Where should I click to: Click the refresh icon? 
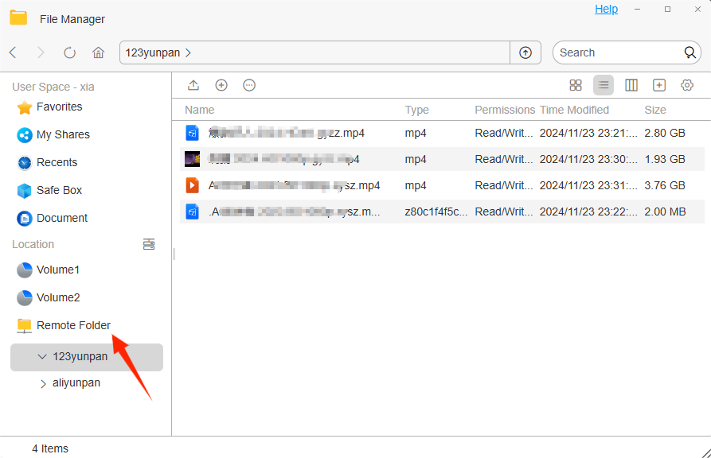tap(69, 52)
